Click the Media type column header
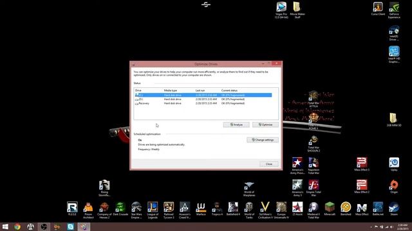This screenshot has height=231, width=412. pos(171,90)
